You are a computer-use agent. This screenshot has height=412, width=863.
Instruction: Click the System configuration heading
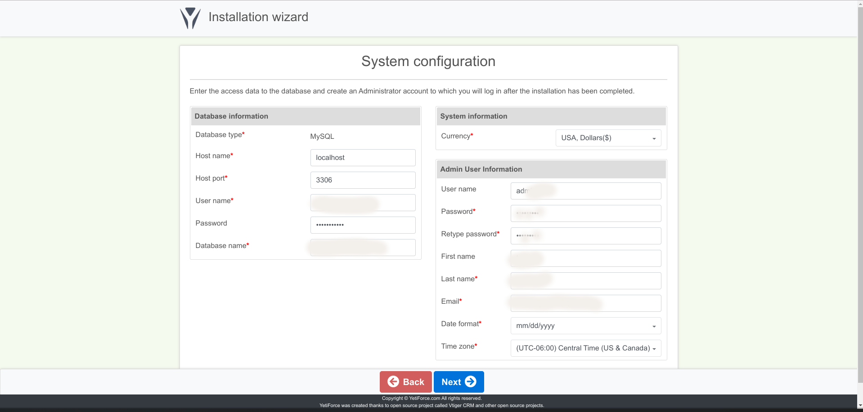(x=428, y=61)
